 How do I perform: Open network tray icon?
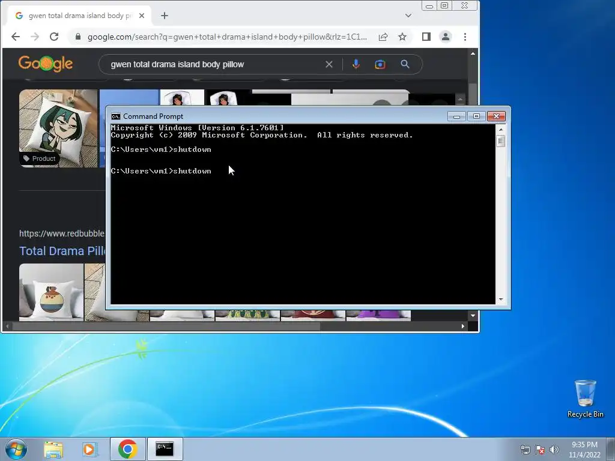(x=525, y=450)
